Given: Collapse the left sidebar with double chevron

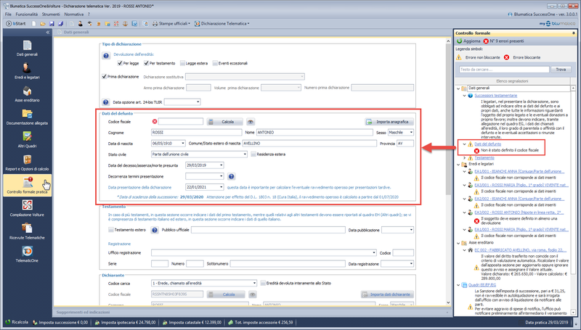Looking at the screenshot, I should [x=47, y=33].
